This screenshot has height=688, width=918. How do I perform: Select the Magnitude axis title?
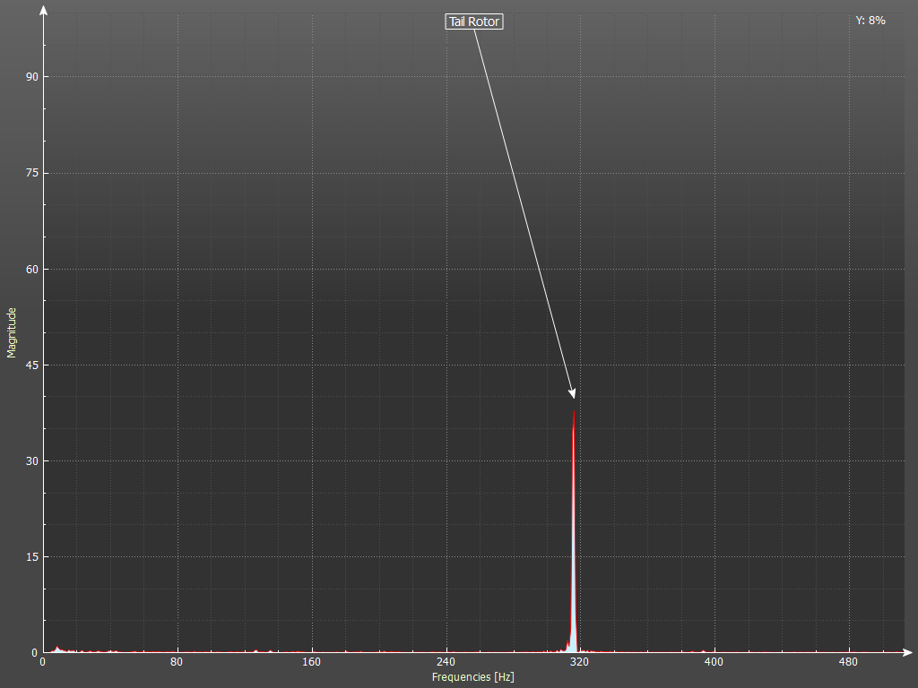tap(12, 332)
